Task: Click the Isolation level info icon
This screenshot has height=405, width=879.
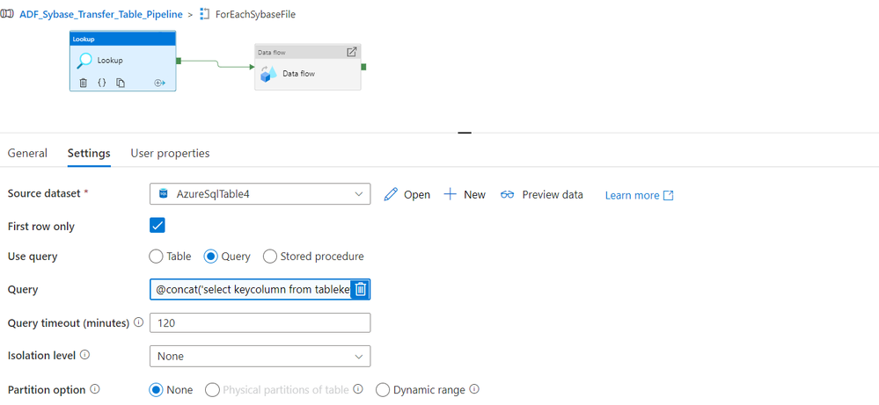Action: (x=85, y=356)
